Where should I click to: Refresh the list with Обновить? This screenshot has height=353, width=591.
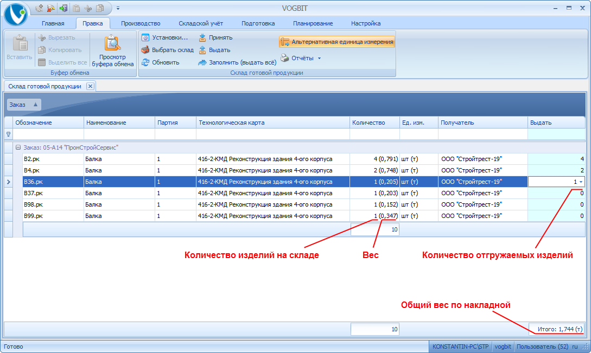point(161,62)
